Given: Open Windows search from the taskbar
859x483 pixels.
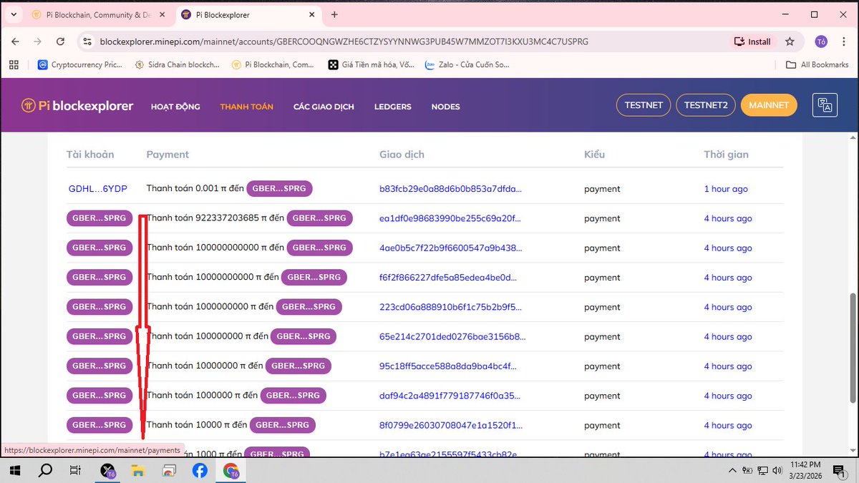Looking at the screenshot, I should [x=44, y=470].
